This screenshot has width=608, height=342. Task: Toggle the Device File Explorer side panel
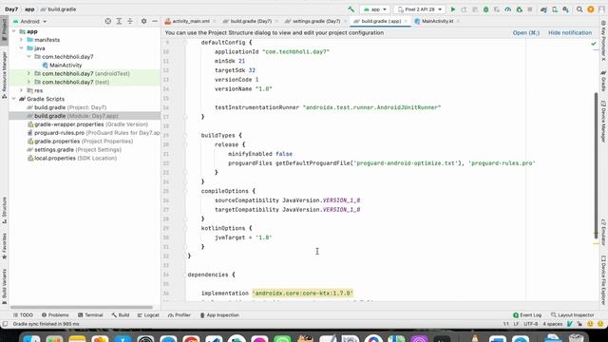pos(603,279)
